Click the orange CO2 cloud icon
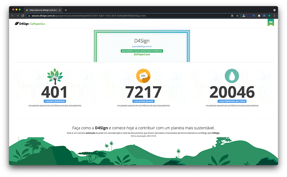The image size is (287, 177). coord(143,76)
